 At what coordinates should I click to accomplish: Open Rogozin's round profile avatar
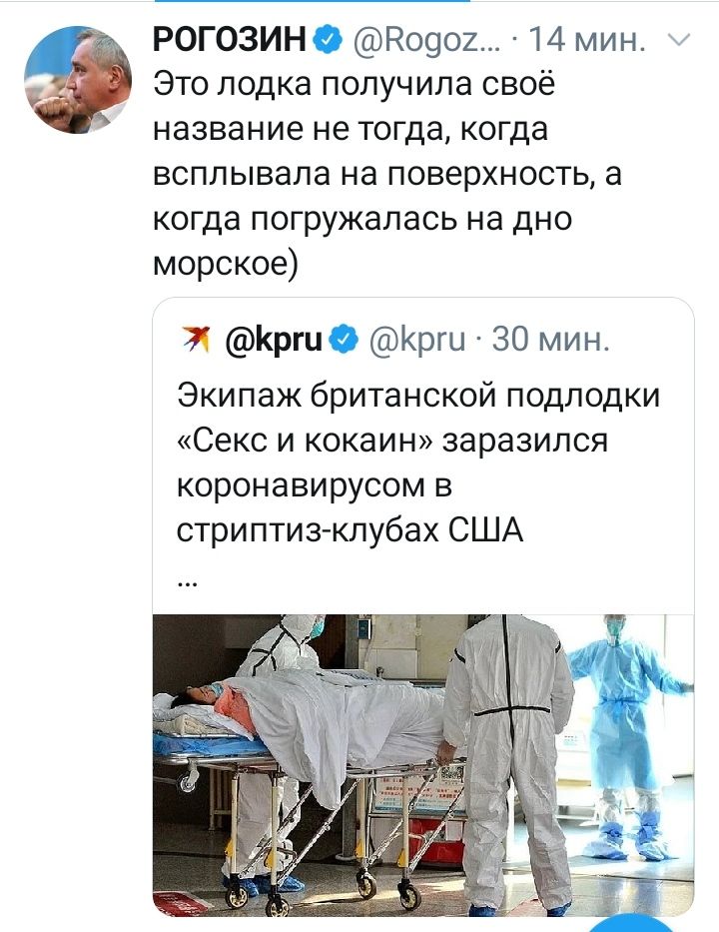pyautogui.click(x=78, y=79)
